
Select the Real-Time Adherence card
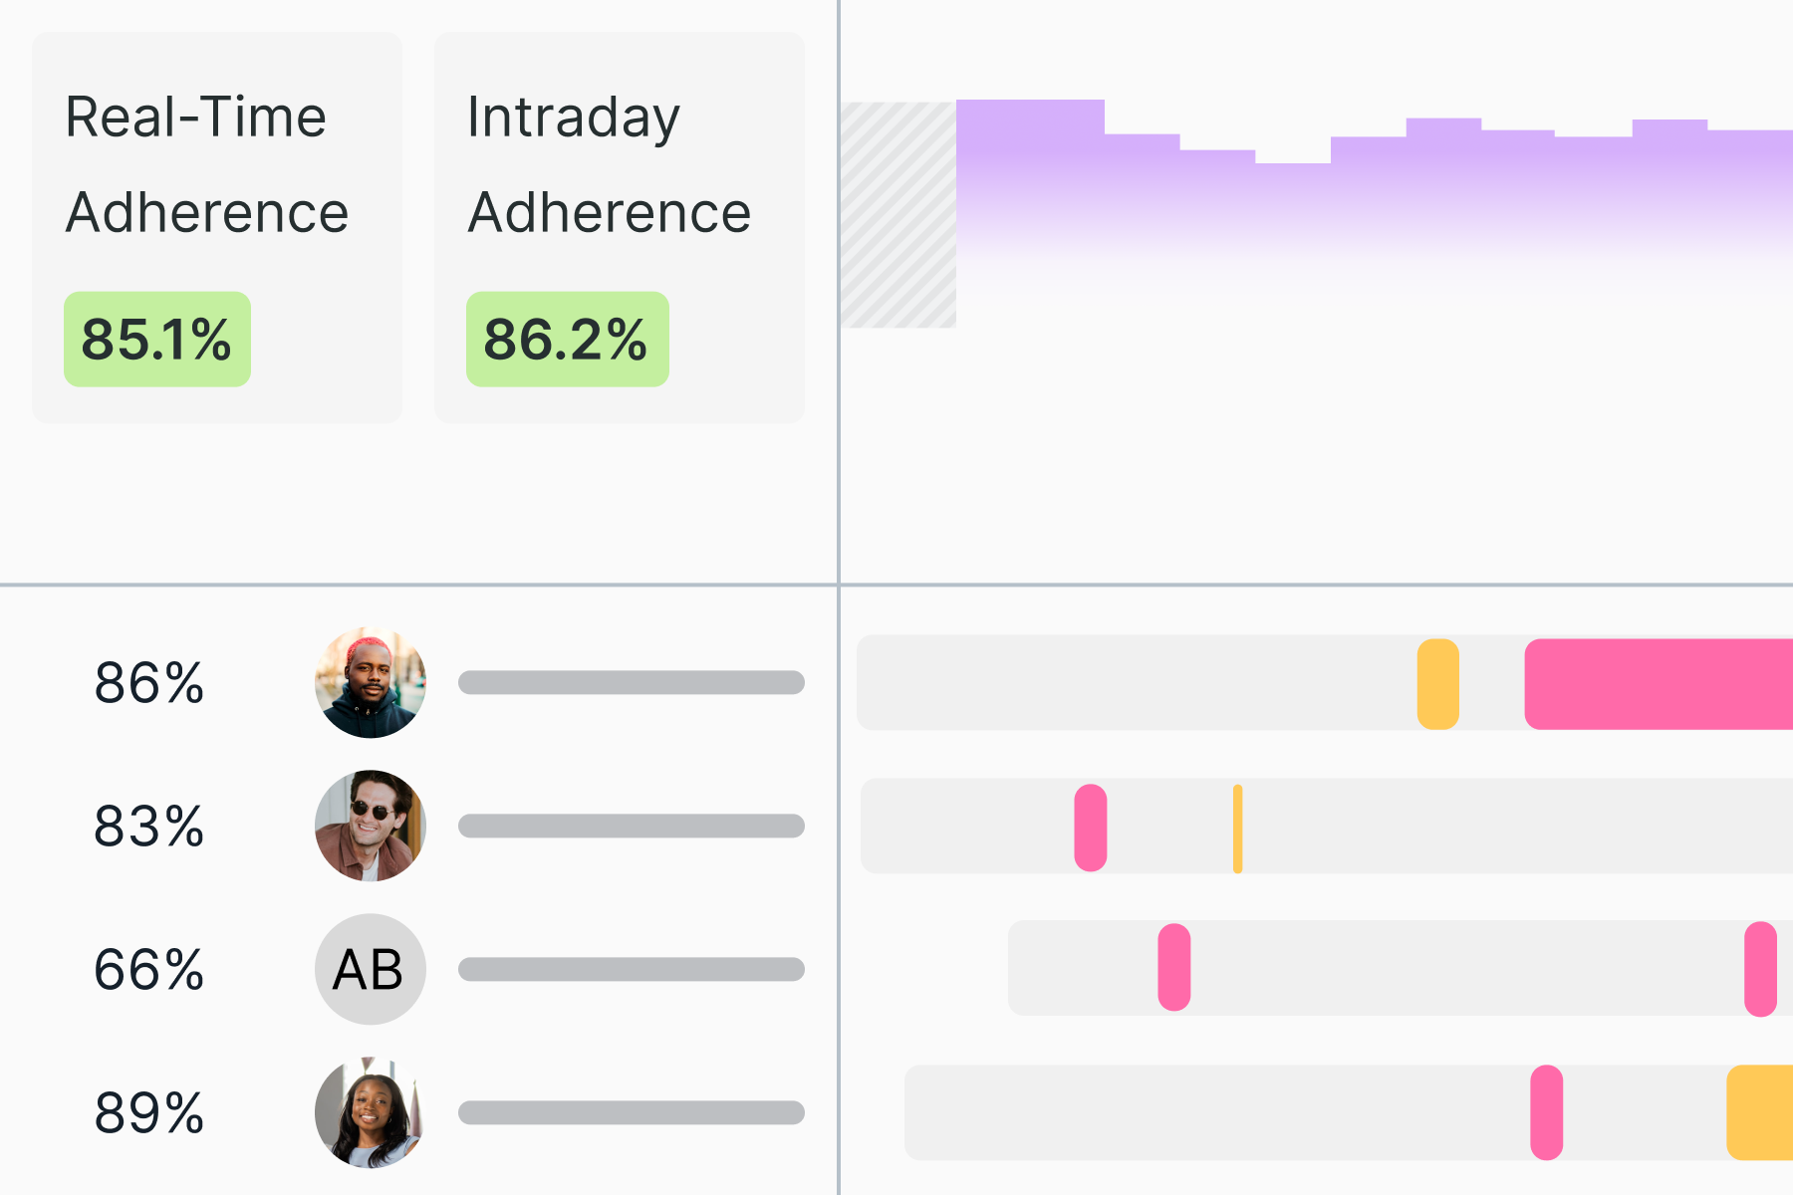tap(217, 227)
